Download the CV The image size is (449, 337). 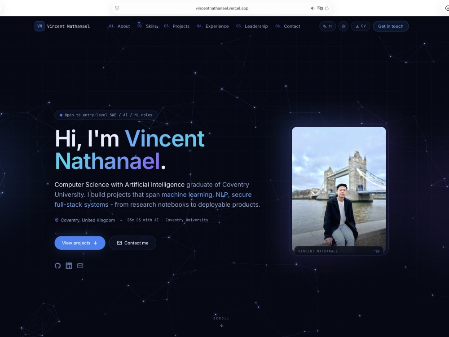click(x=361, y=26)
